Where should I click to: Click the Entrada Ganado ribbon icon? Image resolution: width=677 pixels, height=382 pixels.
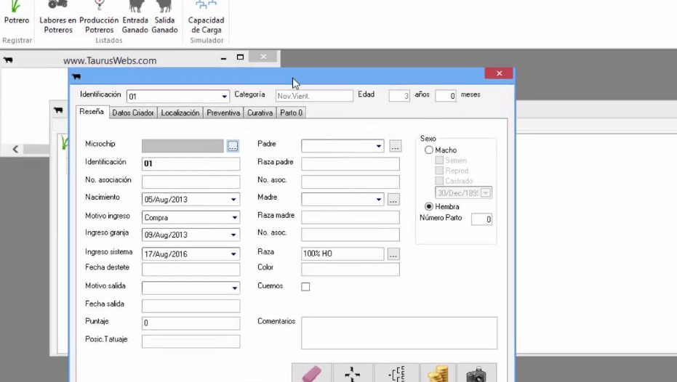pos(135,17)
